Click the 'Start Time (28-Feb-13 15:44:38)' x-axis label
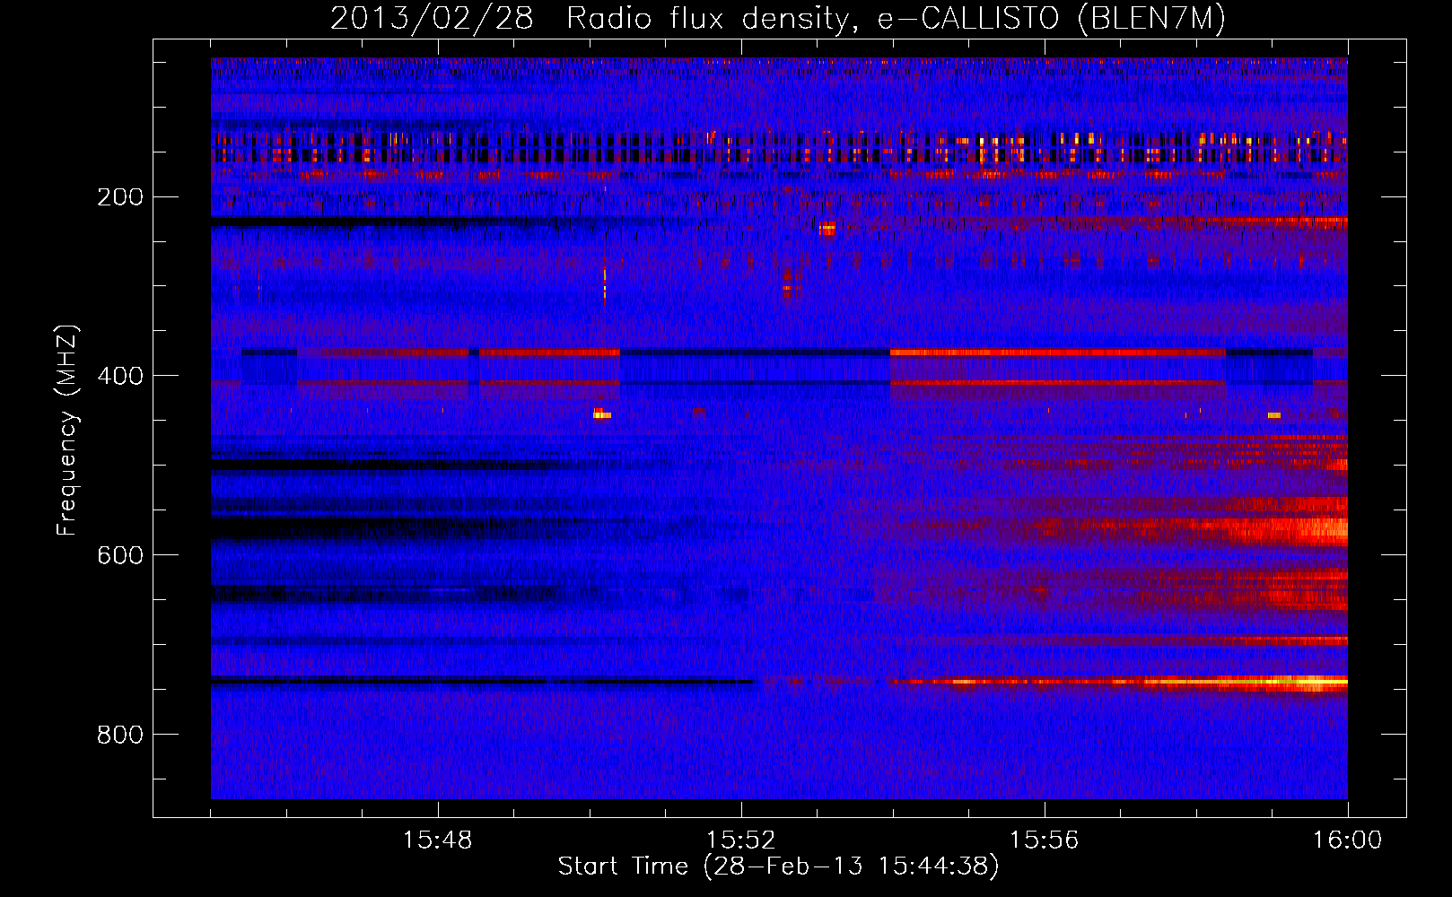Screen dimensions: 1452x897 (778, 867)
